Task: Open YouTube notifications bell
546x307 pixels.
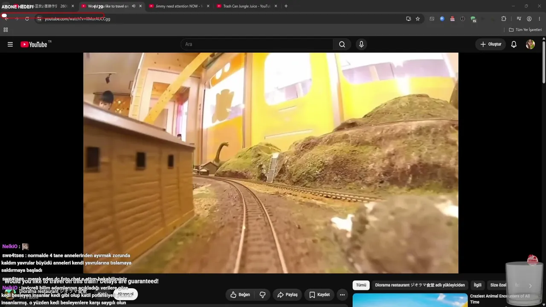Action: click(x=514, y=44)
